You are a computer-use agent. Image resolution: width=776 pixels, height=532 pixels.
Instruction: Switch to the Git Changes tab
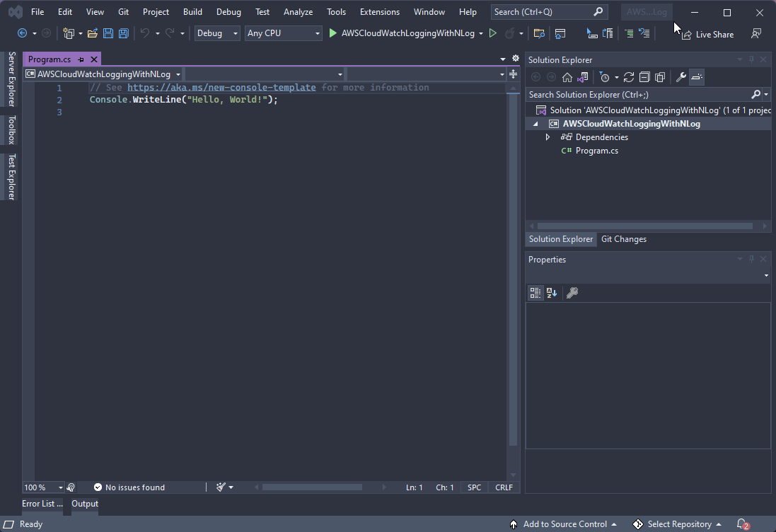[x=624, y=239]
